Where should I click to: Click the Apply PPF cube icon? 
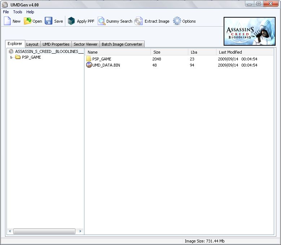pos(71,21)
